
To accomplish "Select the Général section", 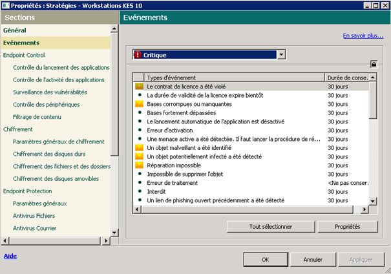I will 16,30.
